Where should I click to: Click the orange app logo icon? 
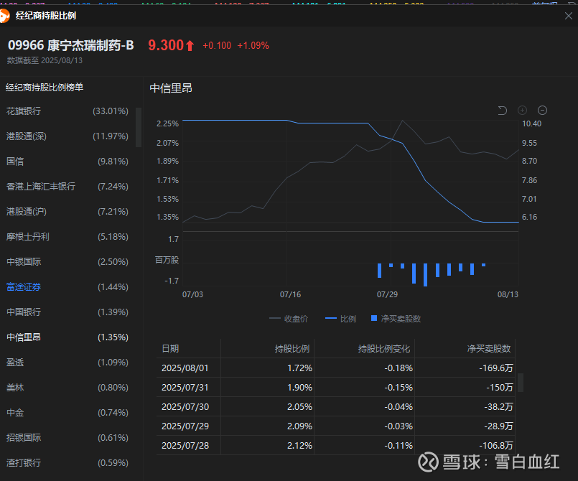4,16
